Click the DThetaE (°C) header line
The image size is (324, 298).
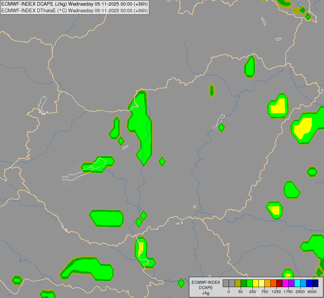[x=74, y=10]
